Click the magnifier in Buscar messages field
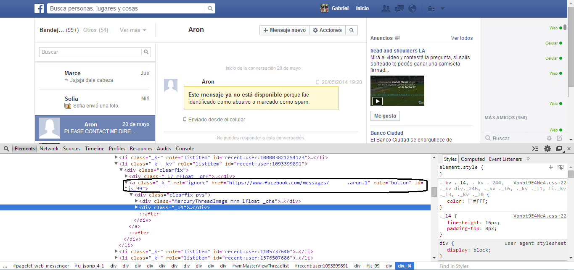Image resolution: width=574 pixels, height=270 pixels. tap(146, 52)
